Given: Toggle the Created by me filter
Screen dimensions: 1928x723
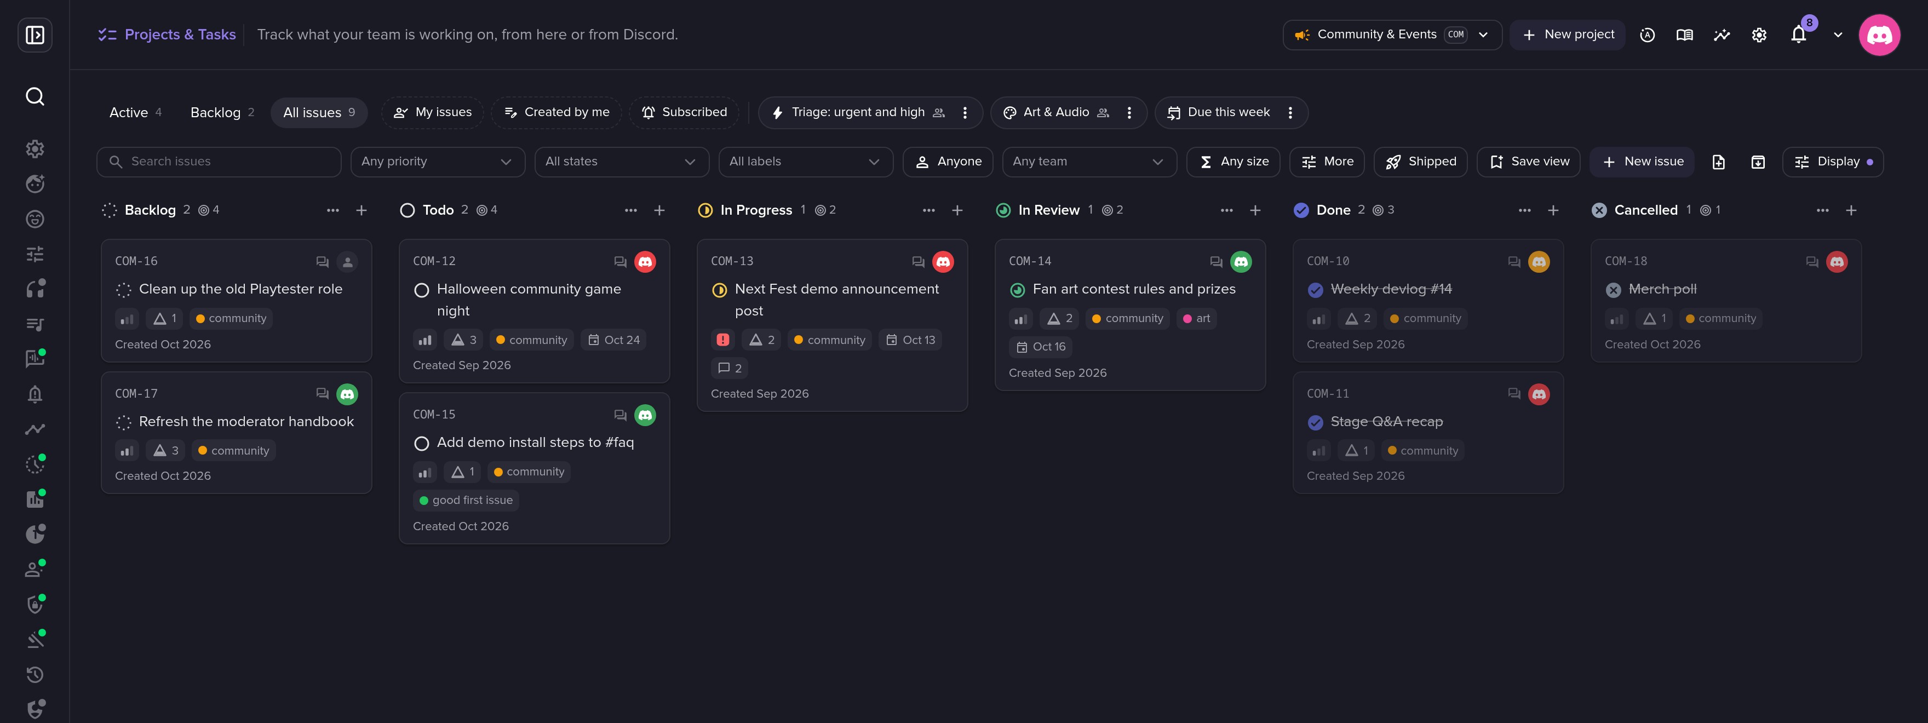Looking at the screenshot, I should (557, 112).
